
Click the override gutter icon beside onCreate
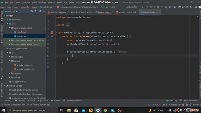(52, 36)
